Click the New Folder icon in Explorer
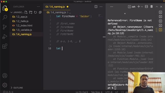 click(x=31, y=12)
